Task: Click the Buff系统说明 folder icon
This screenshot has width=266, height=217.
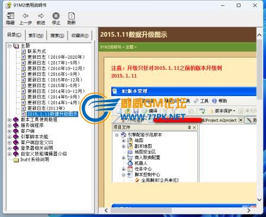Action: (16, 160)
